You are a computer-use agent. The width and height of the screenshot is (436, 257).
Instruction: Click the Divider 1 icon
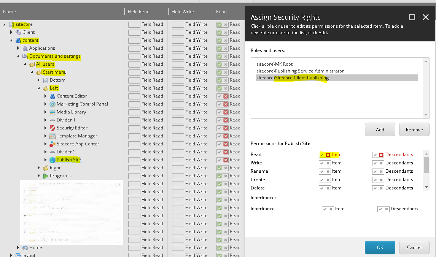[x=52, y=120]
